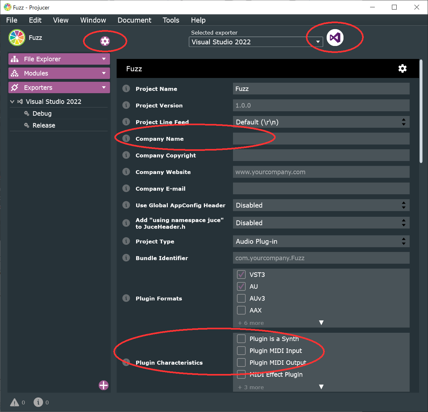Click info icon for Plugin Formats
Screen dimensions: 428x412
(x=126, y=298)
